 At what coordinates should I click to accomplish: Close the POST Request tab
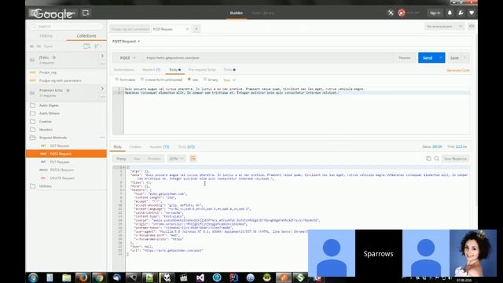(x=187, y=29)
